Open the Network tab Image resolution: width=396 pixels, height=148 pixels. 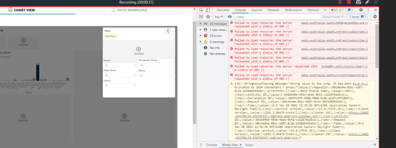click(x=273, y=10)
